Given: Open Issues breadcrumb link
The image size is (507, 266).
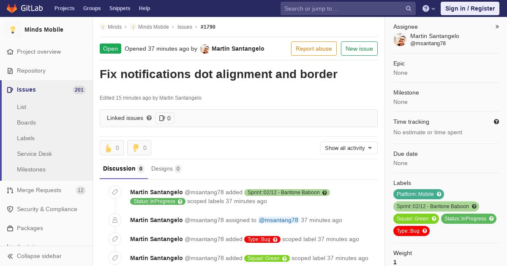Looking at the screenshot, I should coord(185,27).
